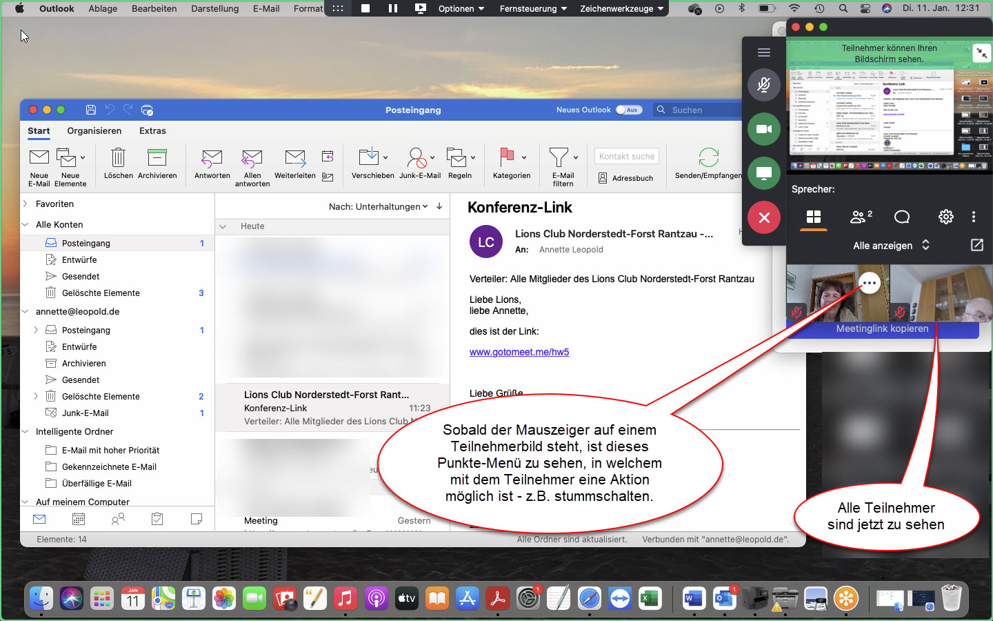
Task: Click Senden/Empfangen sync icon
Action: pos(708,158)
